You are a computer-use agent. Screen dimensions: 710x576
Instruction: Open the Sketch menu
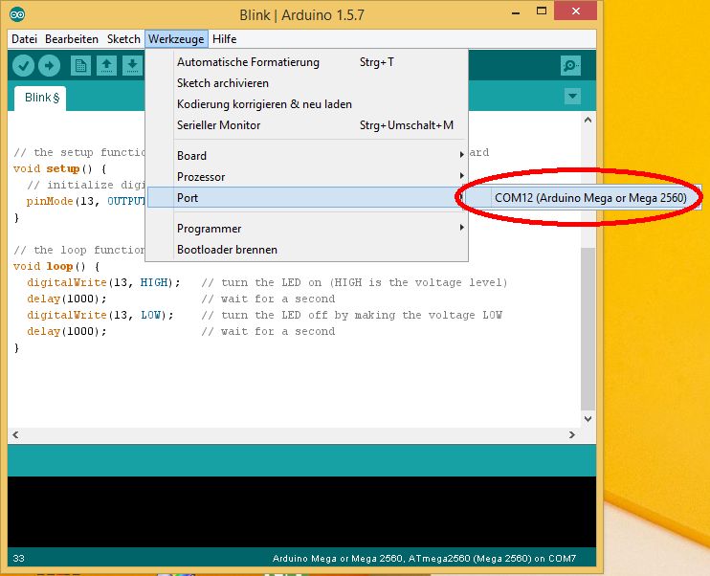click(123, 39)
